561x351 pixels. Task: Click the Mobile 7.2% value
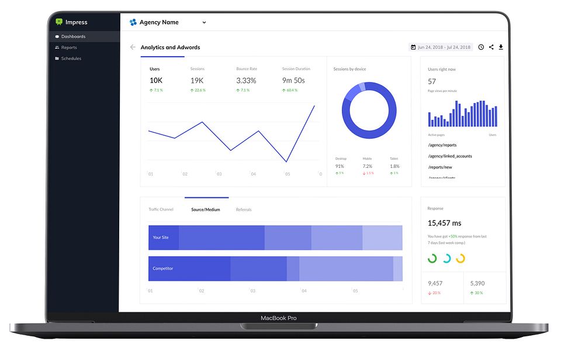click(x=368, y=166)
